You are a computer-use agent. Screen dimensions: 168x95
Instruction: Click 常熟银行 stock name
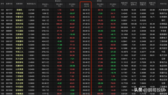pyautogui.click(x=19, y=20)
